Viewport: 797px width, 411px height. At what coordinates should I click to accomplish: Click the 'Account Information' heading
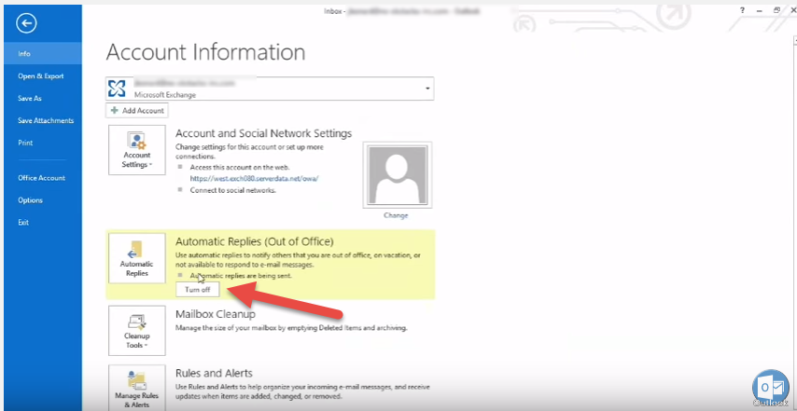pyautogui.click(x=206, y=52)
